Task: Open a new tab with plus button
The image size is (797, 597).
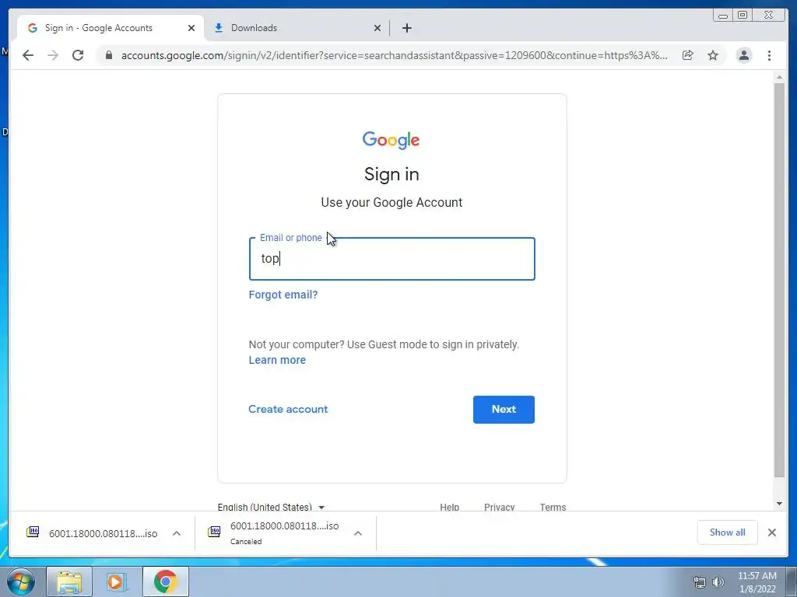Action: [x=406, y=28]
